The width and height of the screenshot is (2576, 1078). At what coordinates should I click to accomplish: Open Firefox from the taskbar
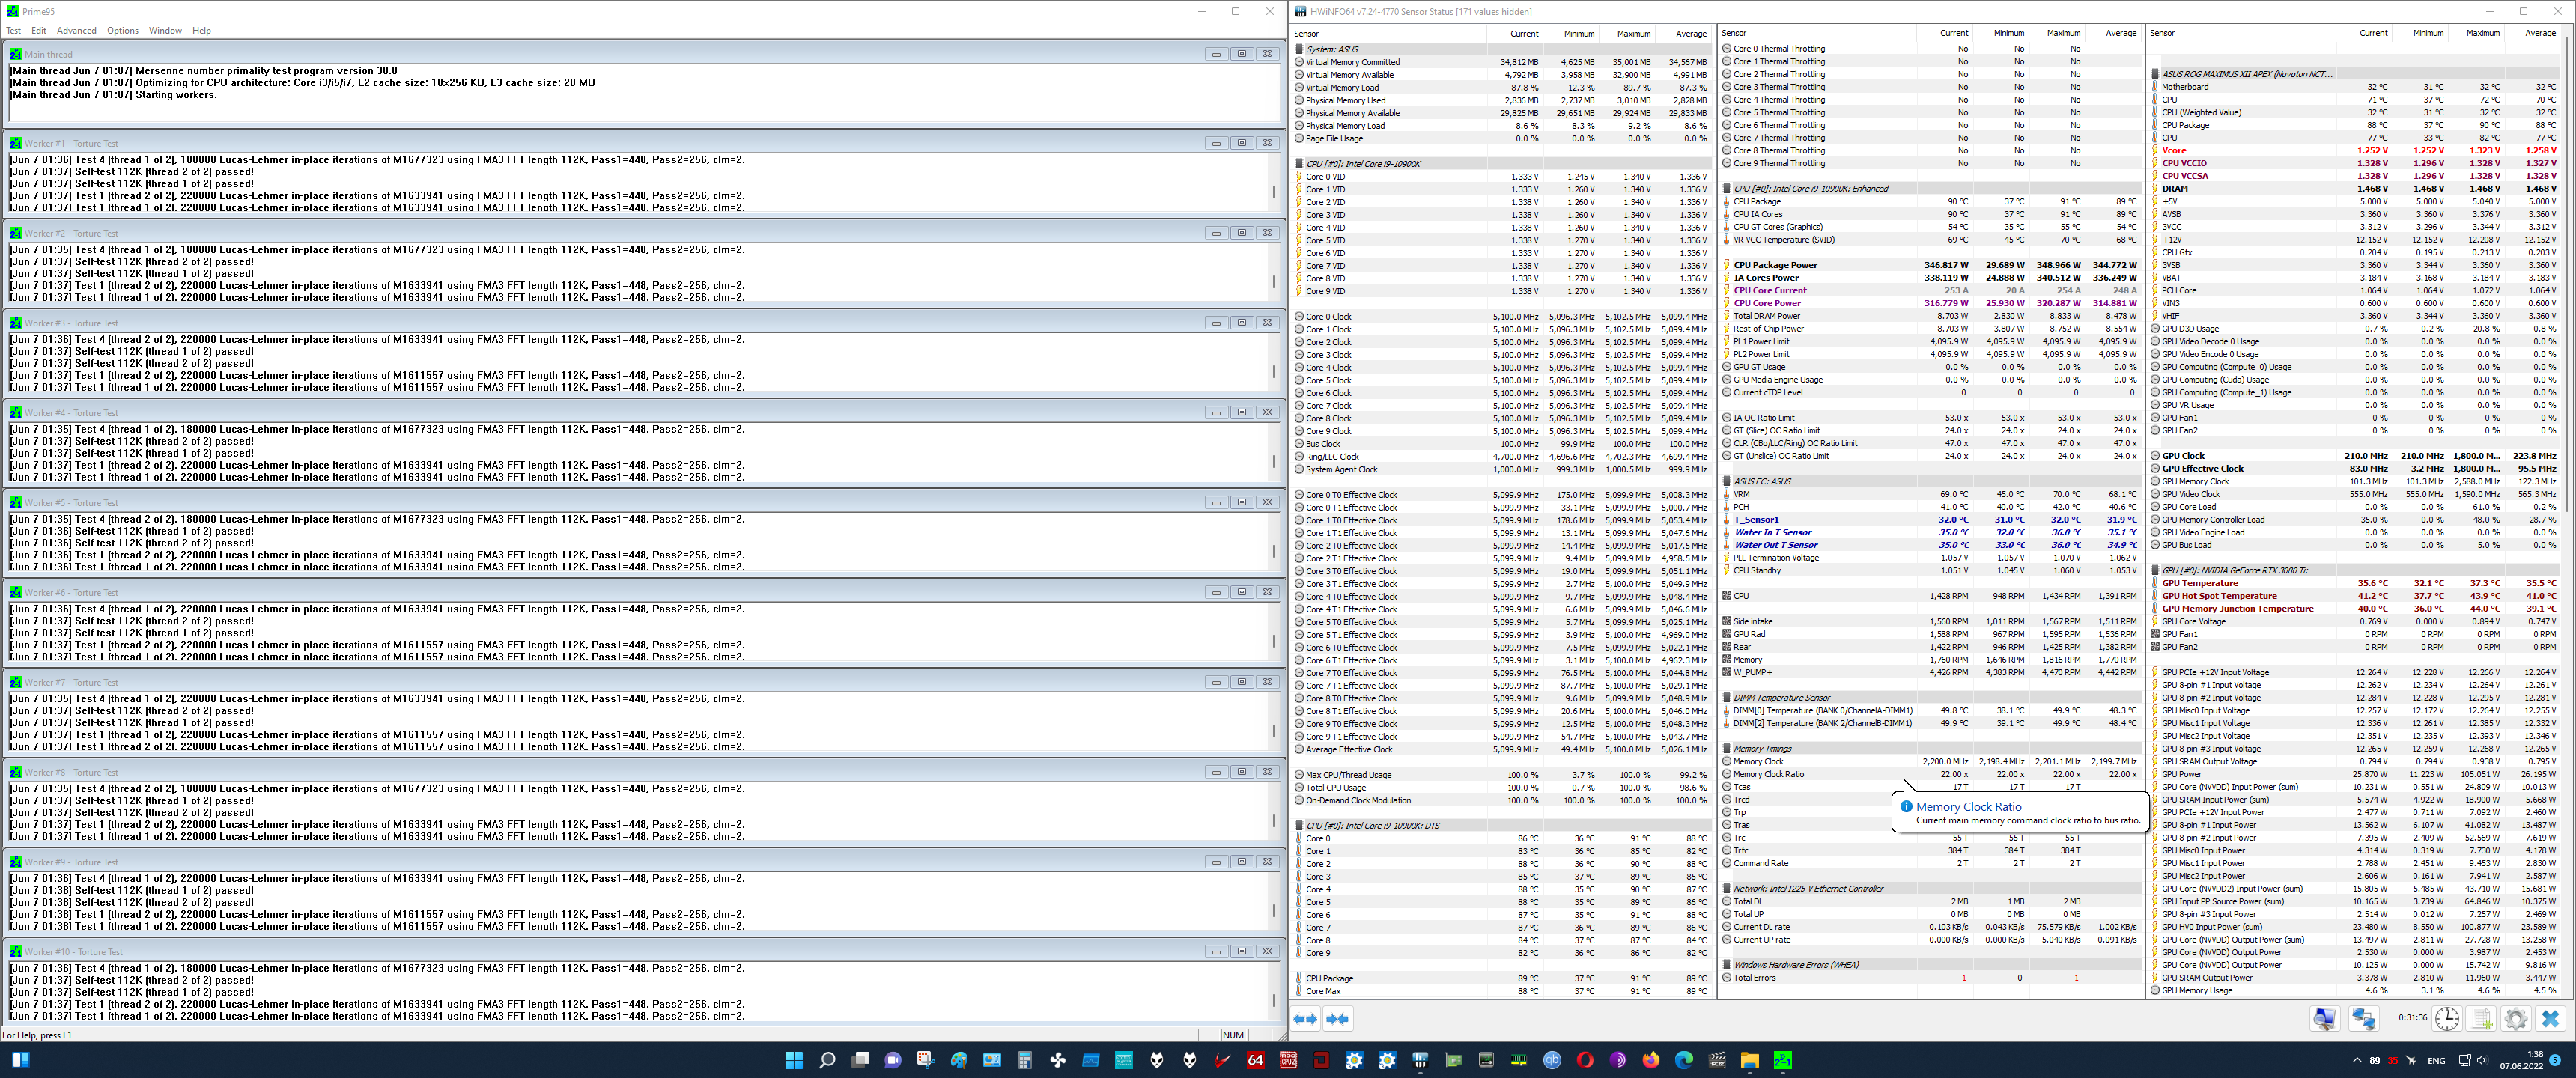point(1650,1060)
